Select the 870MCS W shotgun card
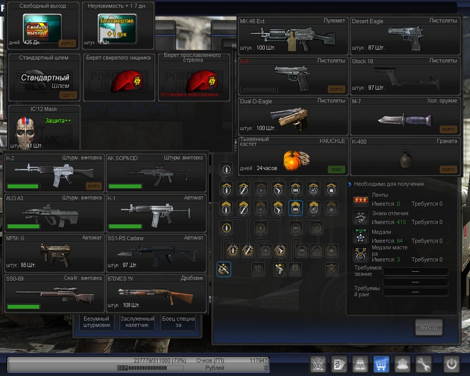This screenshot has width=470, height=376. [156, 293]
